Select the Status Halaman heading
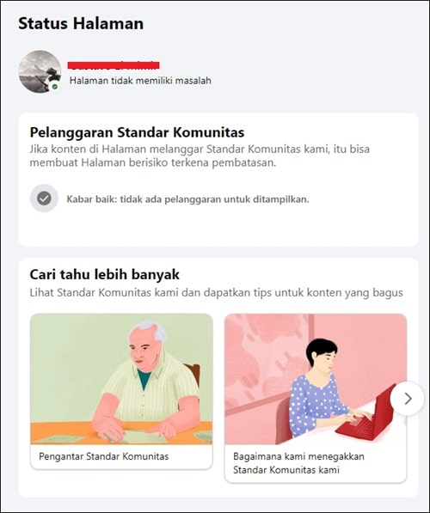 pyautogui.click(x=81, y=23)
